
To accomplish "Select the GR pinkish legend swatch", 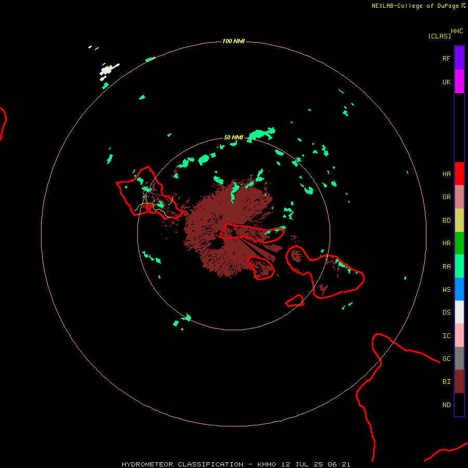I will (x=459, y=197).
